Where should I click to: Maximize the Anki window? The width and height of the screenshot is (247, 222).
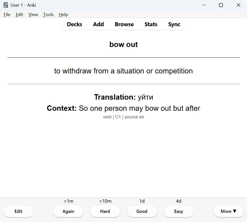[x=221, y=5]
